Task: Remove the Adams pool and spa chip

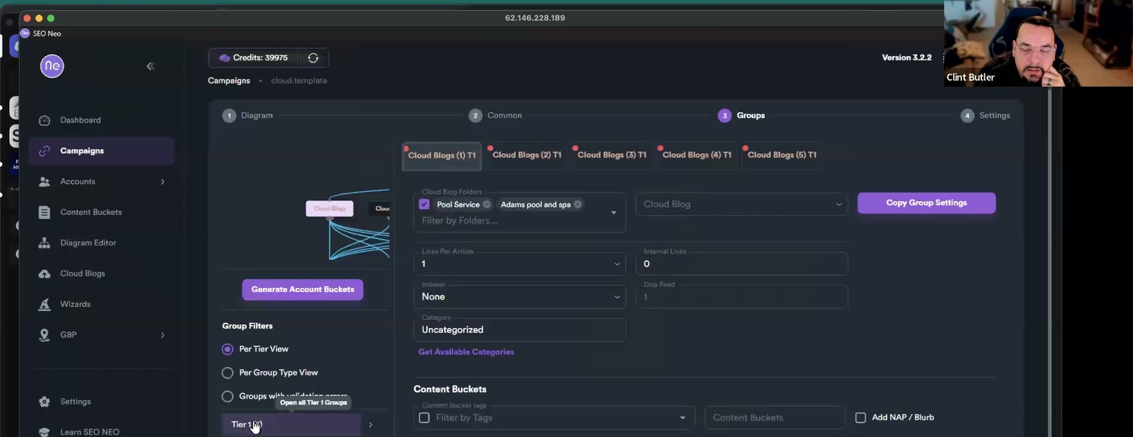Action: [x=578, y=204]
